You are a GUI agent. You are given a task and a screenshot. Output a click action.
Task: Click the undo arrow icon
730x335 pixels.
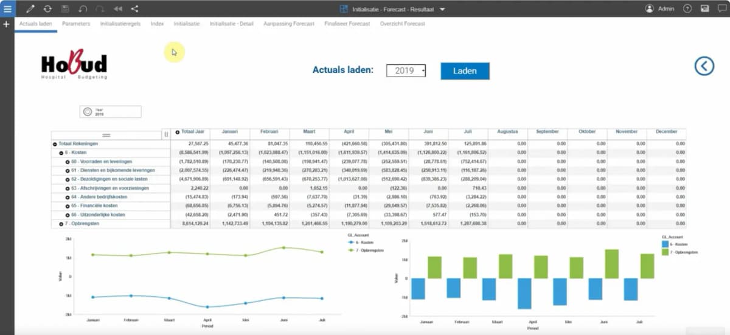(83, 9)
